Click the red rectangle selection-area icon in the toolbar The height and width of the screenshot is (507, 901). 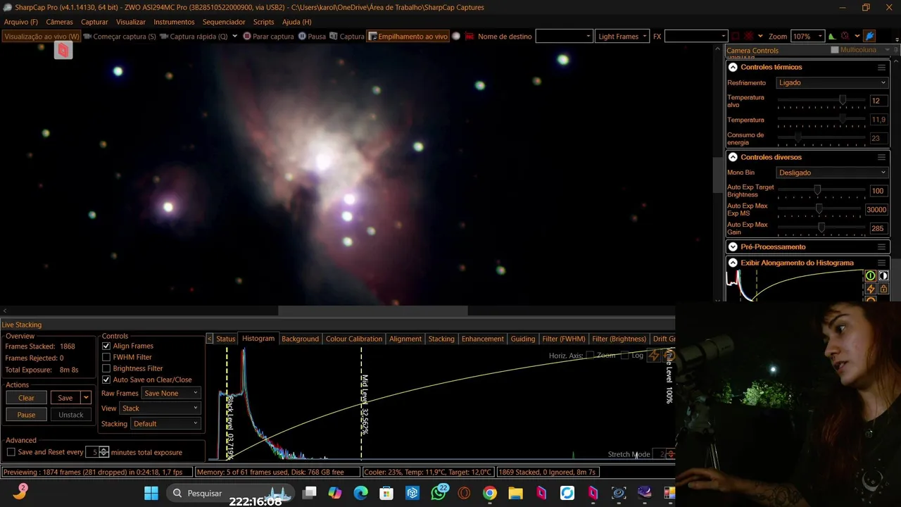point(736,36)
